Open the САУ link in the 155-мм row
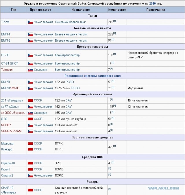This screenshot has height=195, width=185. click(x=69, y=113)
